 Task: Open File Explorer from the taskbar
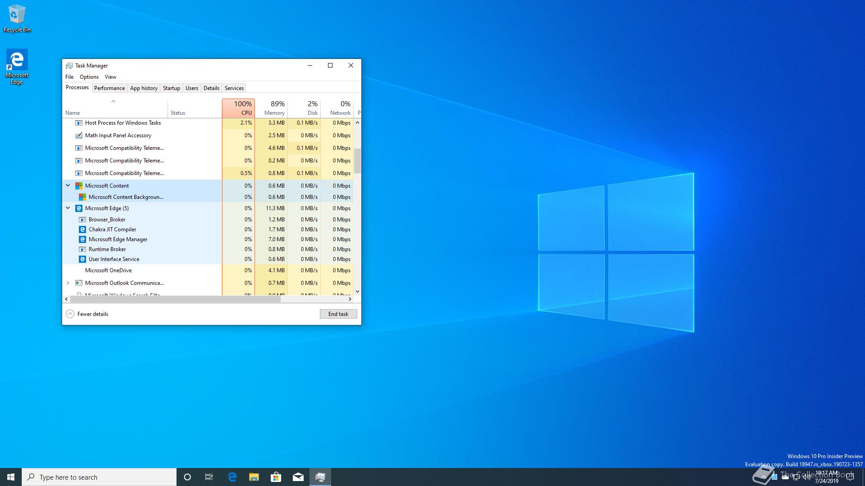[254, 477]
